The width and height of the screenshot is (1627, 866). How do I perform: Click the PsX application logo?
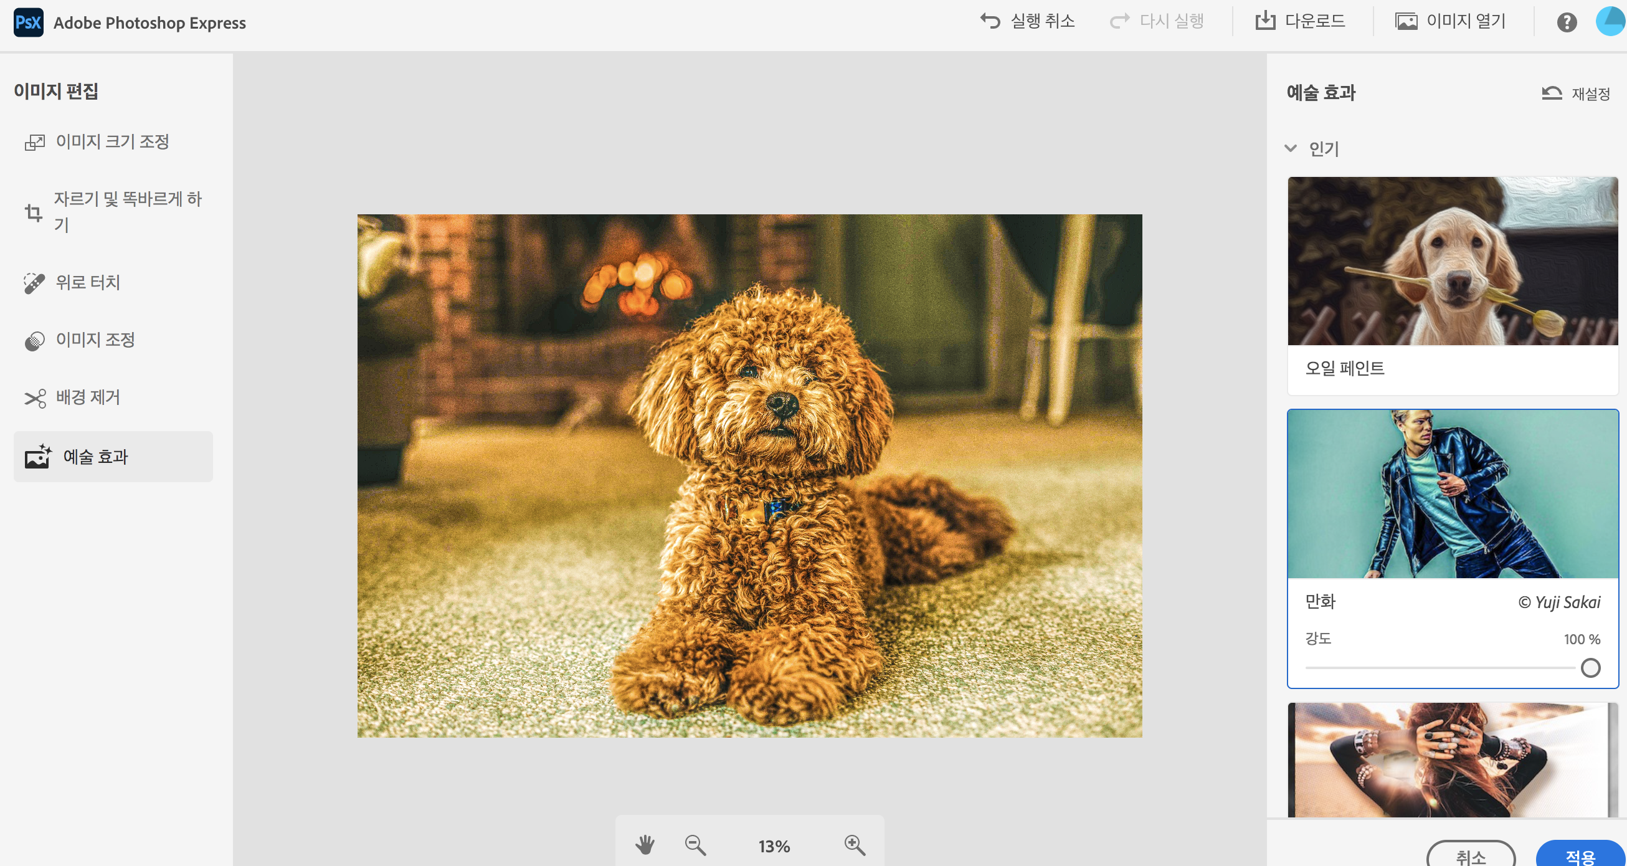click(29, 22)
